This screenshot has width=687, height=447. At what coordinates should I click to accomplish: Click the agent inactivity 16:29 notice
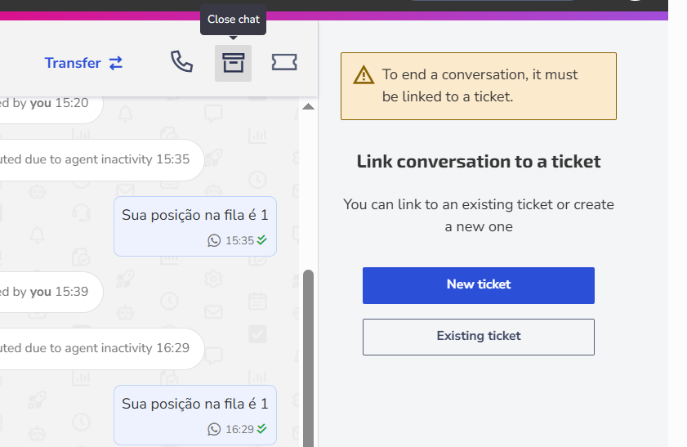pos(100,349)
